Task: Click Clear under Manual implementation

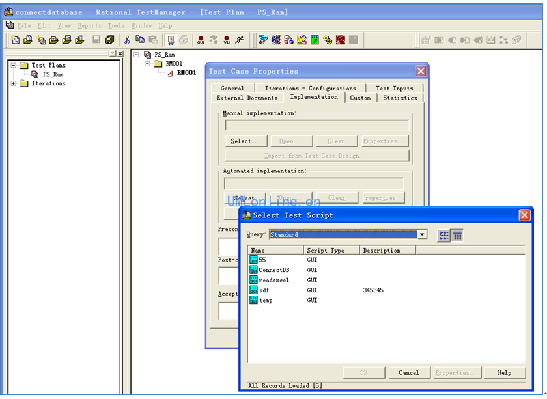Action: (x=336, y=141)
